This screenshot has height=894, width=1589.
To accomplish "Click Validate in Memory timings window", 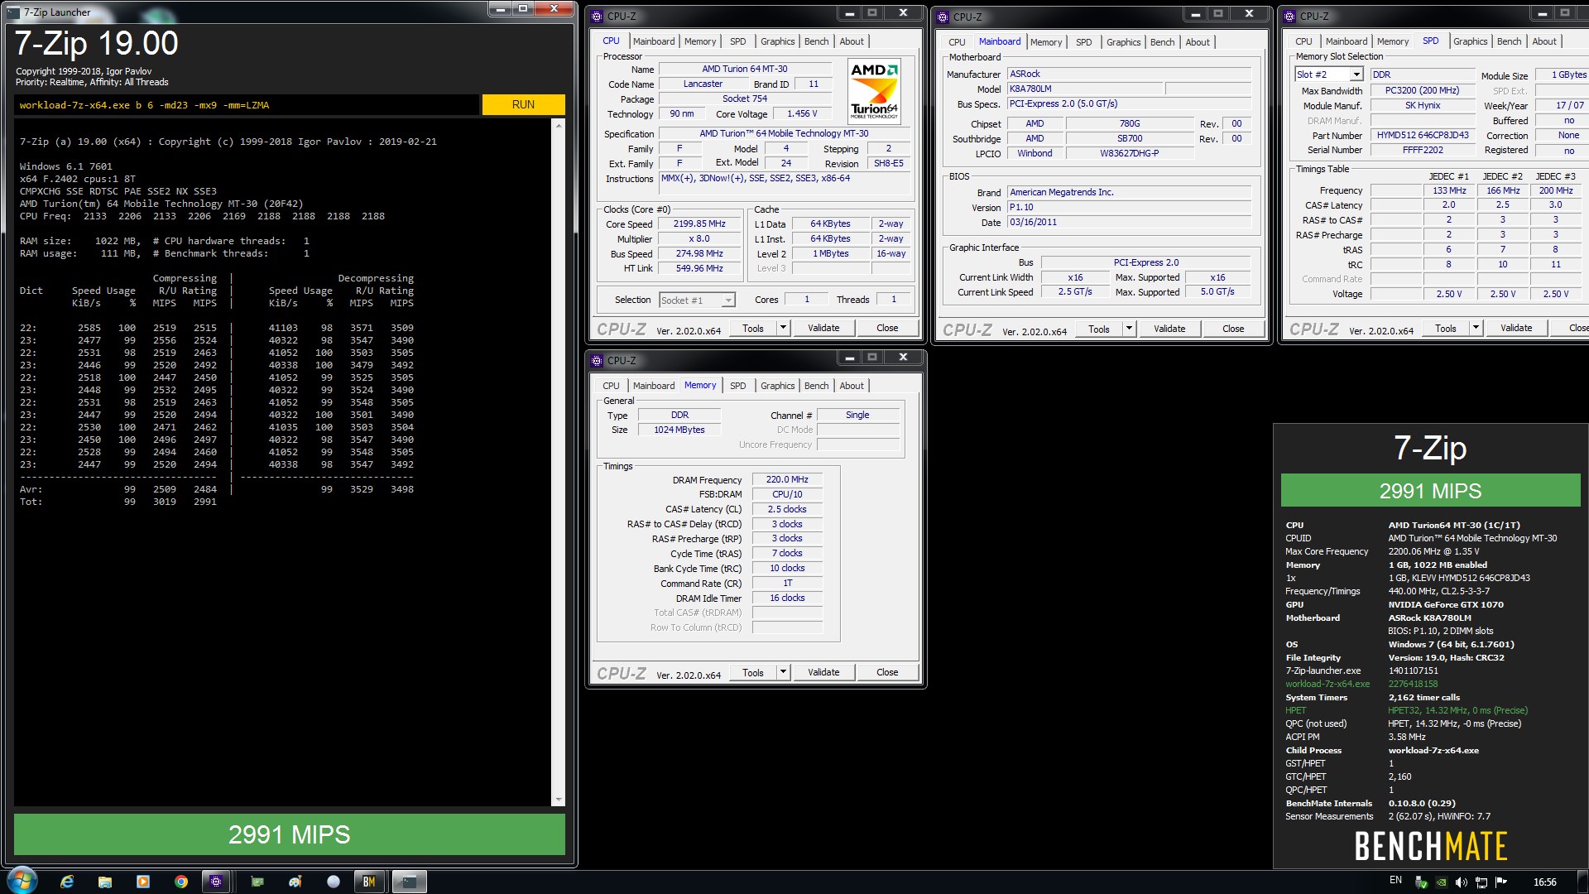I will pos(823,672).
